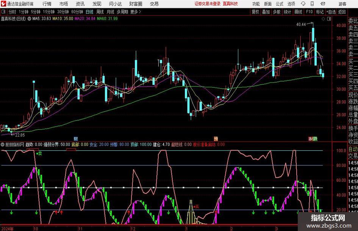Switch to the 周线 weekly tab
Viewport: 358px width, 231px height.
(x=100, y=12)
